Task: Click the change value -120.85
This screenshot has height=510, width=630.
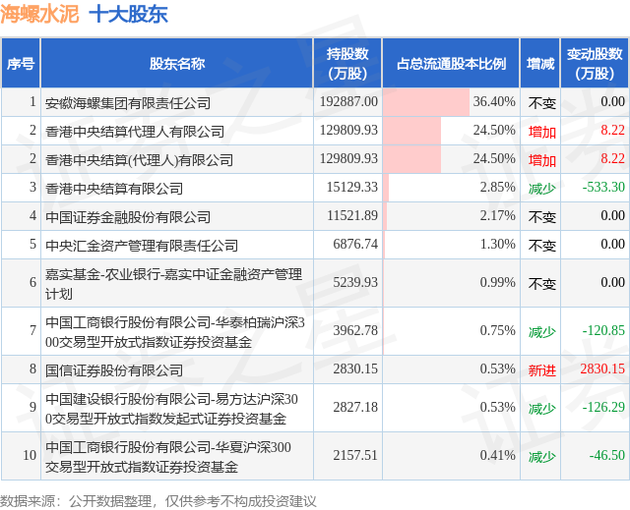Action: click(x=603, y=330)
